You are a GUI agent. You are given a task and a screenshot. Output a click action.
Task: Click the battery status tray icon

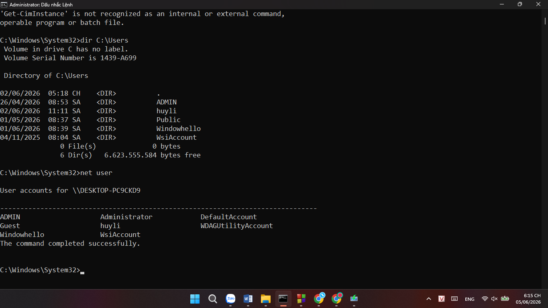(x=505, y=299)
